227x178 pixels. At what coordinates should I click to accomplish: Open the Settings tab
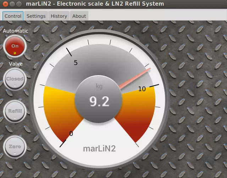(x=36, y=16)
